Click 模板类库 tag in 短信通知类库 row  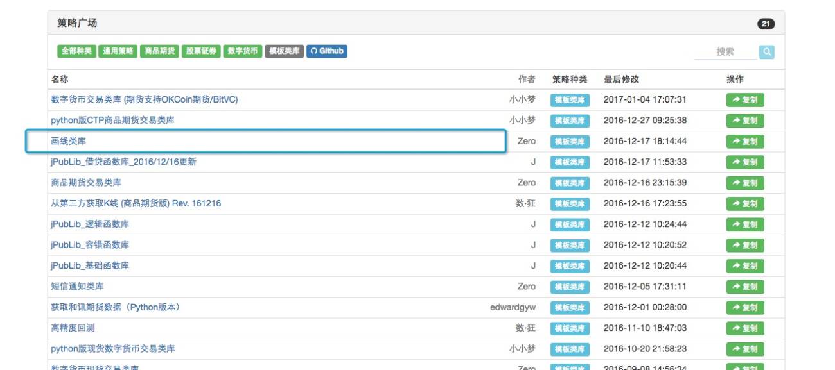(570, 287)
